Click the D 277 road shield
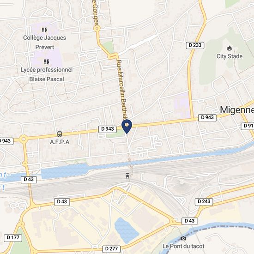The image size is (254, 254). pyautogui.click(x=111, y=248)
